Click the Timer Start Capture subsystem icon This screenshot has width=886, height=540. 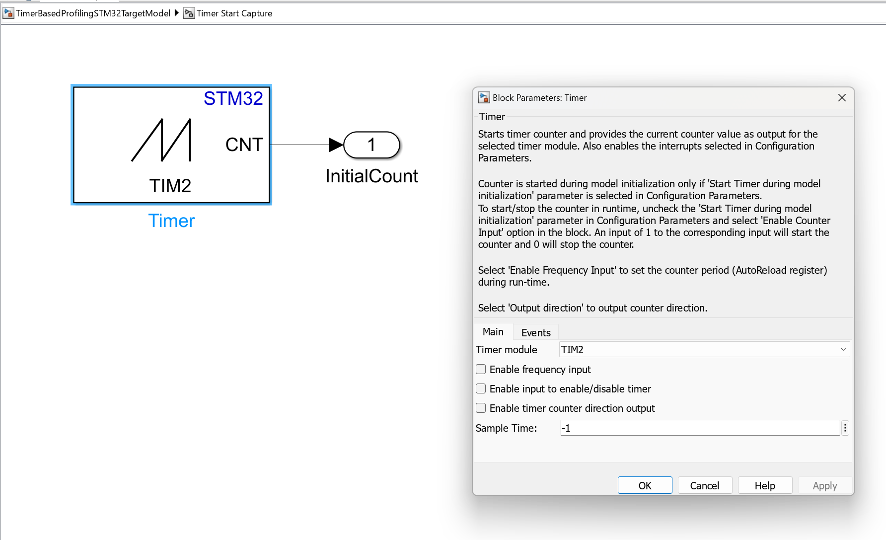point(189,13)
